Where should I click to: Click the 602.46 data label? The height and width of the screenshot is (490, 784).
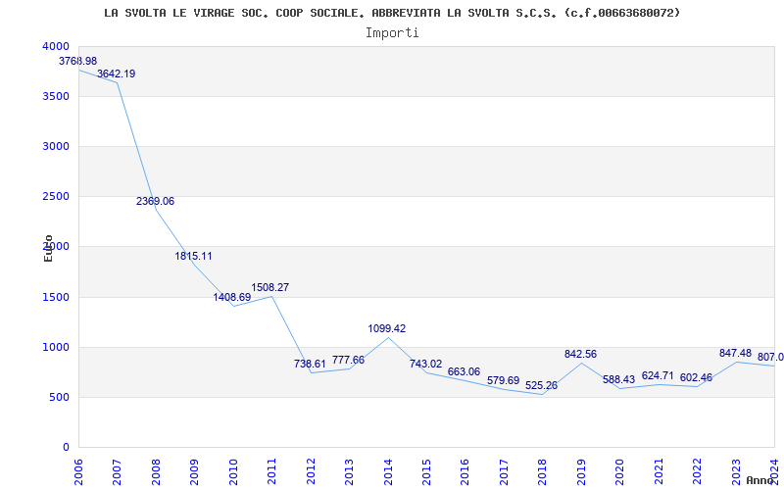tap(696, 378)
